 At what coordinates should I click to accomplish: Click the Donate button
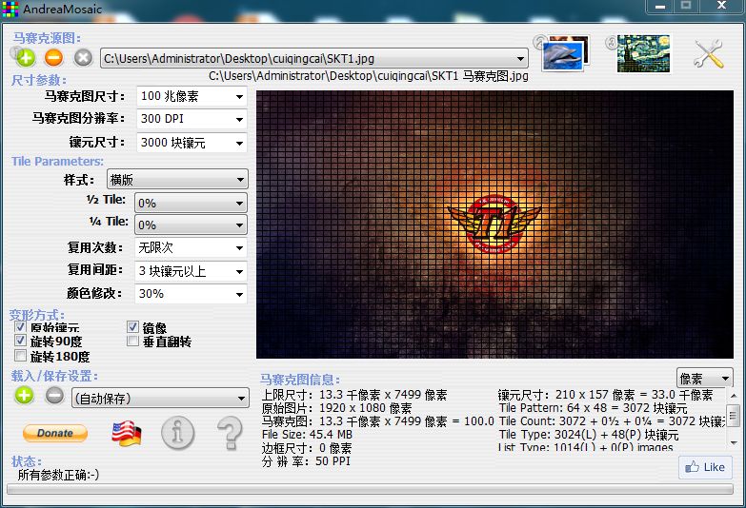pos(55,433)
